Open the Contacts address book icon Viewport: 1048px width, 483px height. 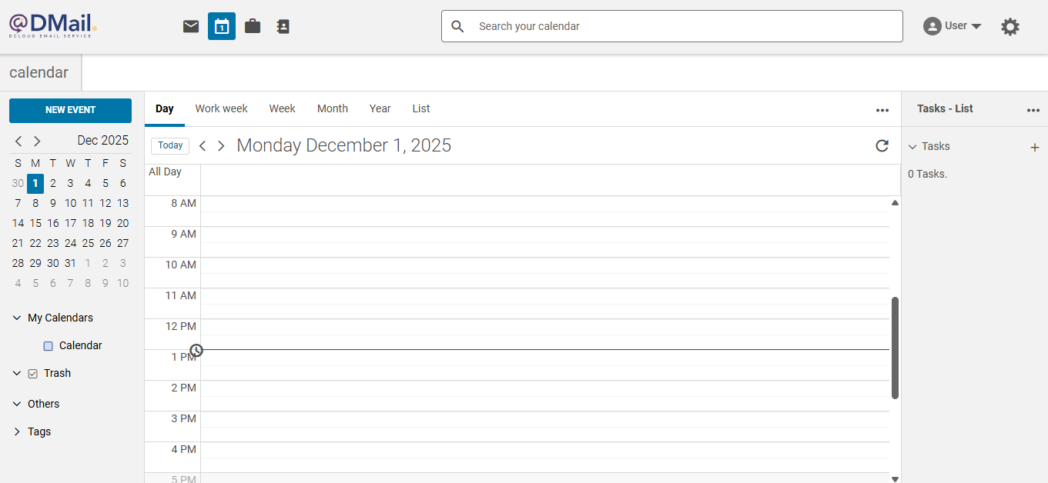tap(283, 26)
